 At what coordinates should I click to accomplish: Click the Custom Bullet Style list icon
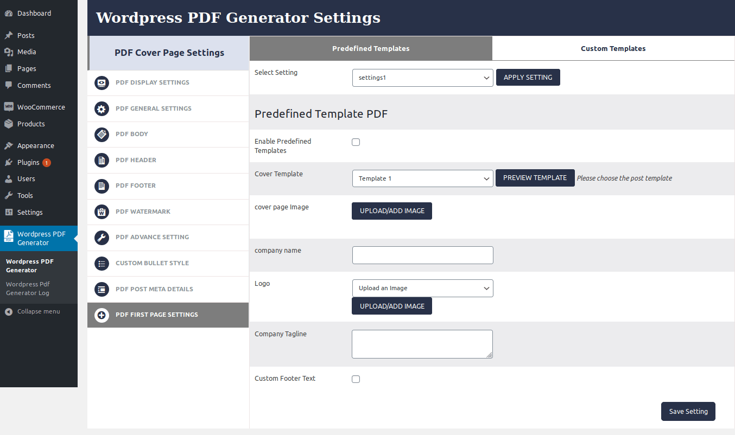point(102,263)
